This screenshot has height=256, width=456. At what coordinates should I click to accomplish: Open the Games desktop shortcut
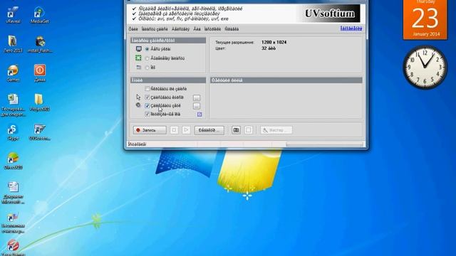coord(13,73)
